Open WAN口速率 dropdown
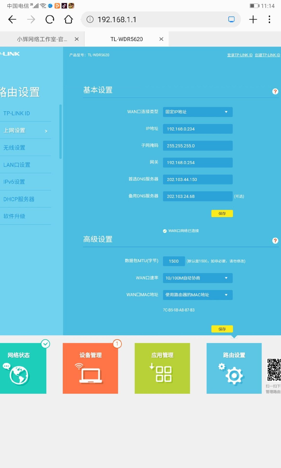The width and height of the screenshot is (281, 468). click(198, 278)
